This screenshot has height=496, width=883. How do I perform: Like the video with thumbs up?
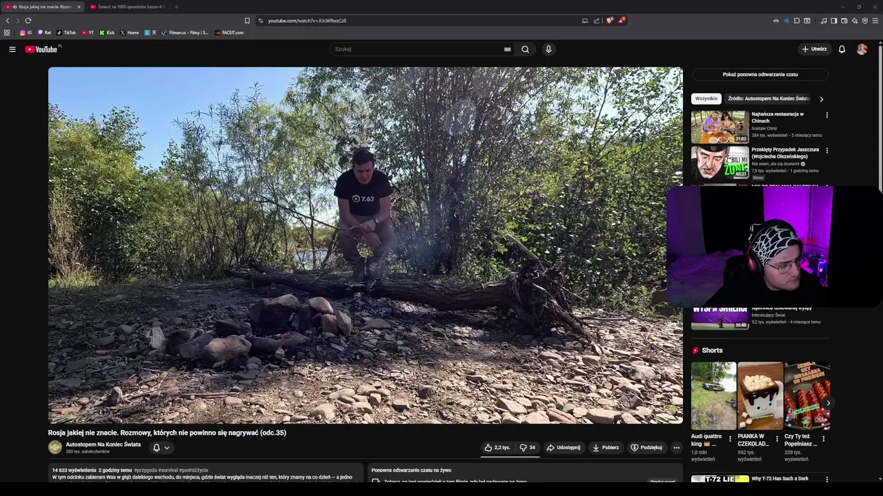497,447
